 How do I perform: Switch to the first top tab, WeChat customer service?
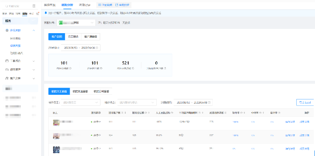tap(50, 5)
